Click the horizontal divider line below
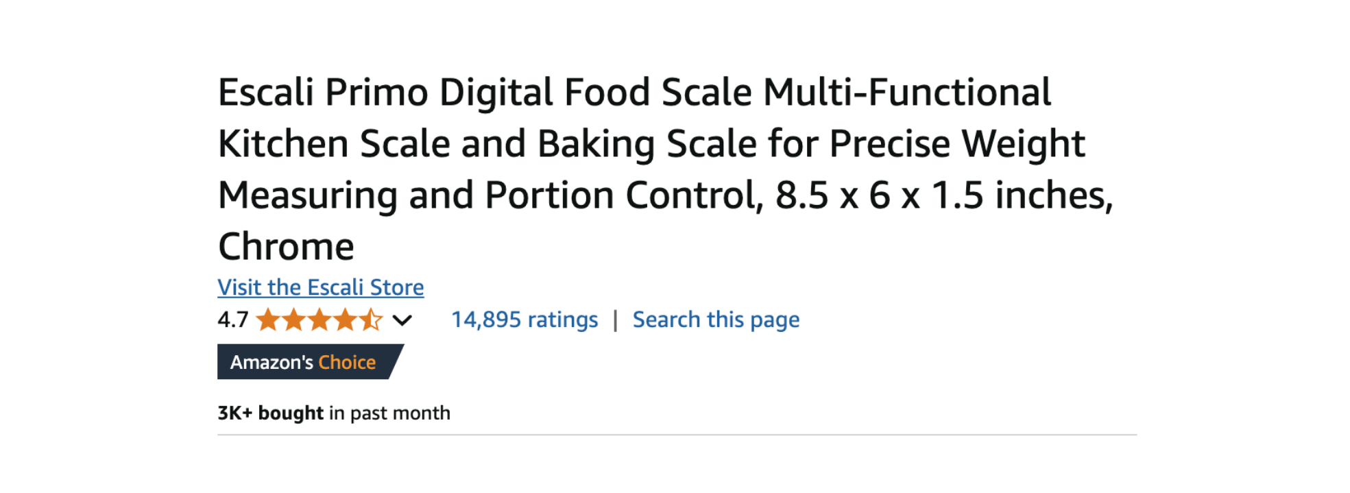 [677, 435]
